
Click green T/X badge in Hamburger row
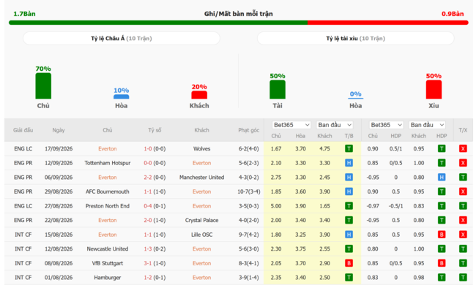click(463, 278)
